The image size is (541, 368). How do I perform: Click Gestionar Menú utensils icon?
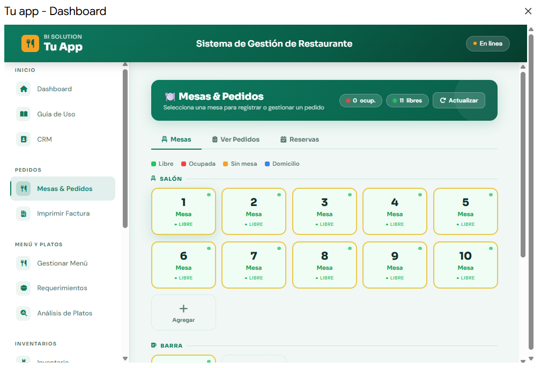tap(24, 263)
